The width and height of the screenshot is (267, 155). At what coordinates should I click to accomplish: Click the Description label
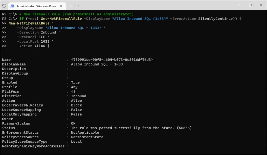coord(14,69)
